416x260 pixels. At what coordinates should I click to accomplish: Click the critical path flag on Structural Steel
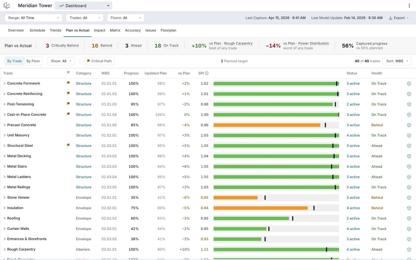[68, 145]
